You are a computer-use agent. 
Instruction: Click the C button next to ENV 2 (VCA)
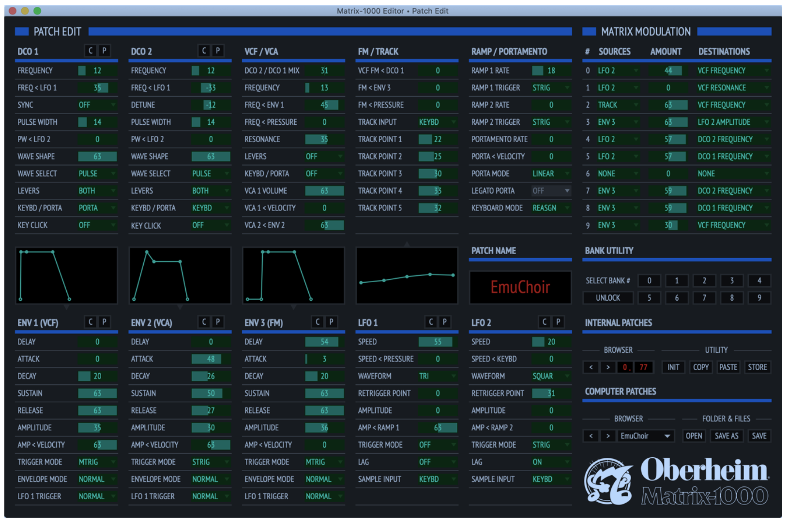204,322
